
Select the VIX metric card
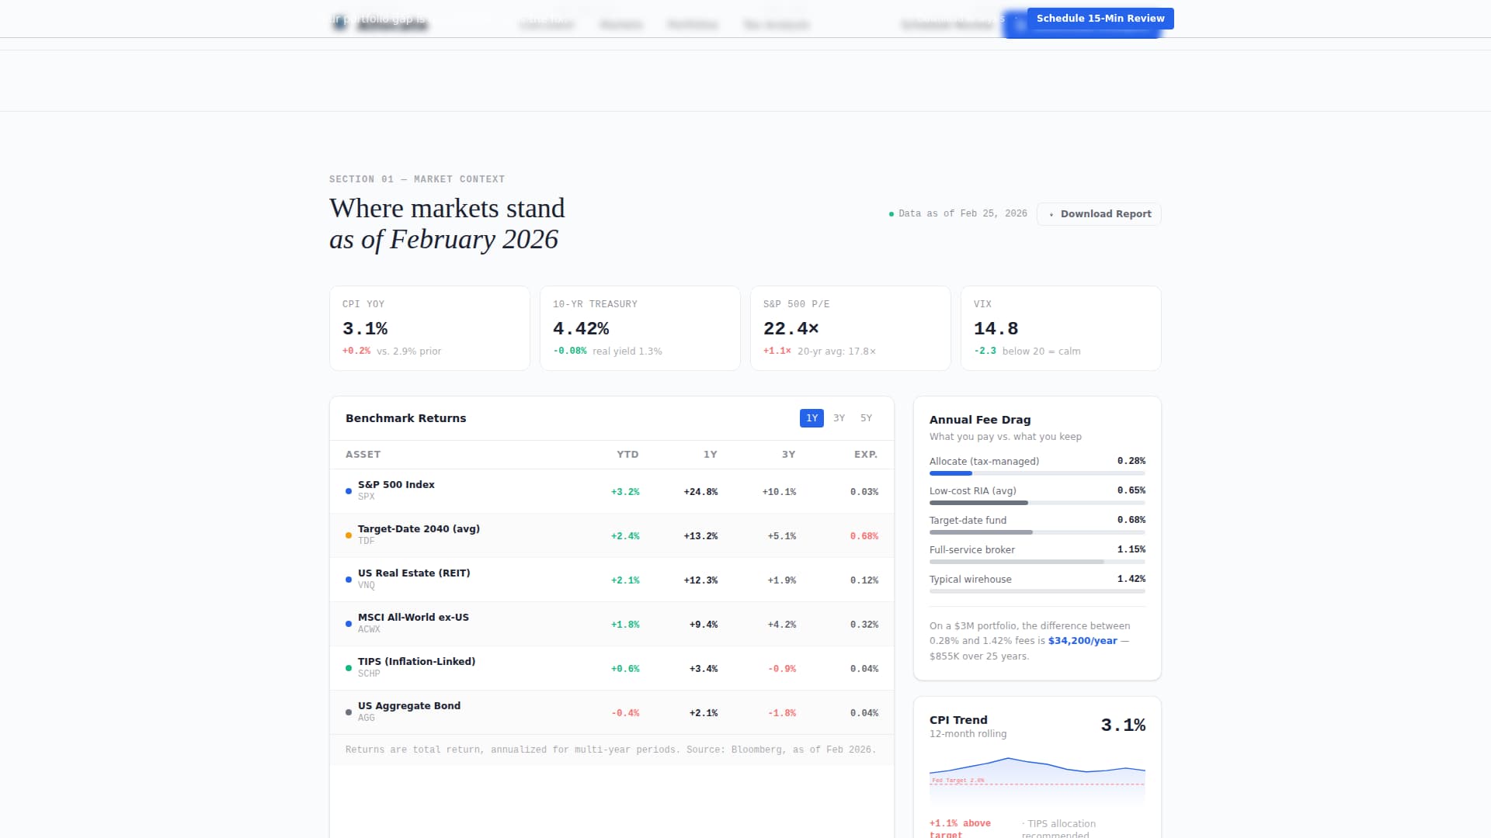(x=1060, y=327)
